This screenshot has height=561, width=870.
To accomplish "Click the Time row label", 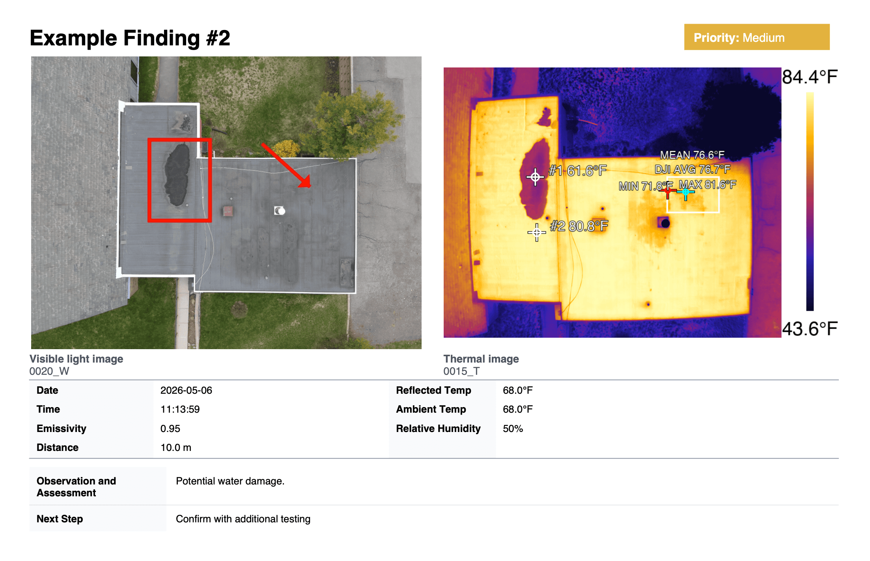I will pyautogui.click(x=48, y=409).
